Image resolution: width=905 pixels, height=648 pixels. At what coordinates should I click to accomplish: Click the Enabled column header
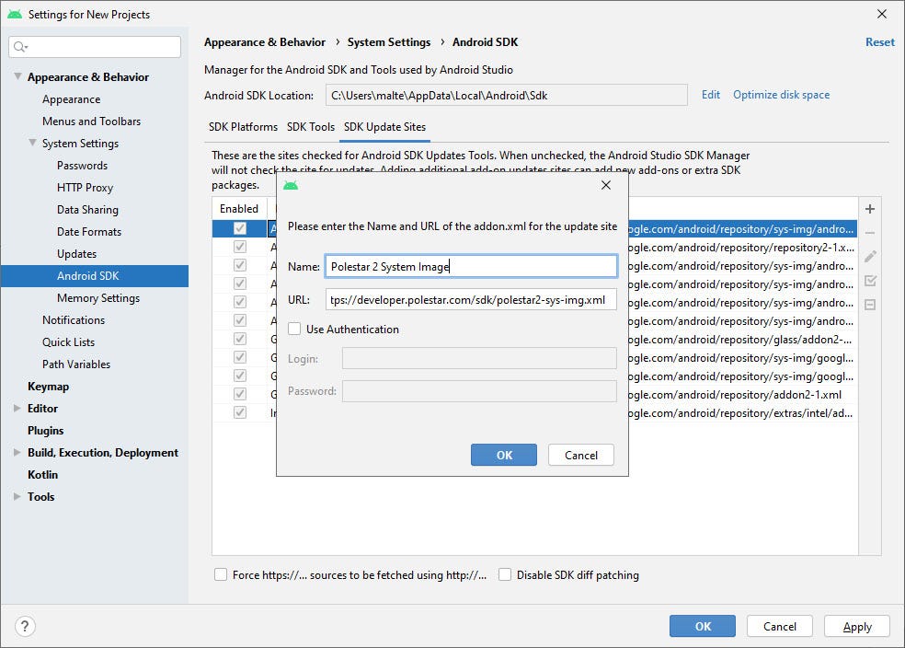coord(239,209)
